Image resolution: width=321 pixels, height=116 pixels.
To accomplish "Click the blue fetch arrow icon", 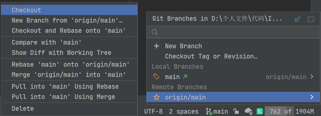I will coord(298,19).
